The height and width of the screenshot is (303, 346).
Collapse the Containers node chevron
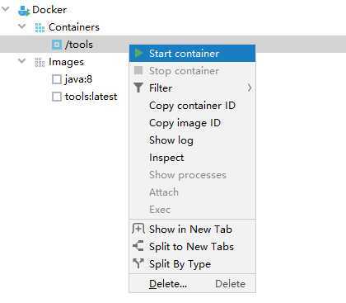tap(21, 26)
